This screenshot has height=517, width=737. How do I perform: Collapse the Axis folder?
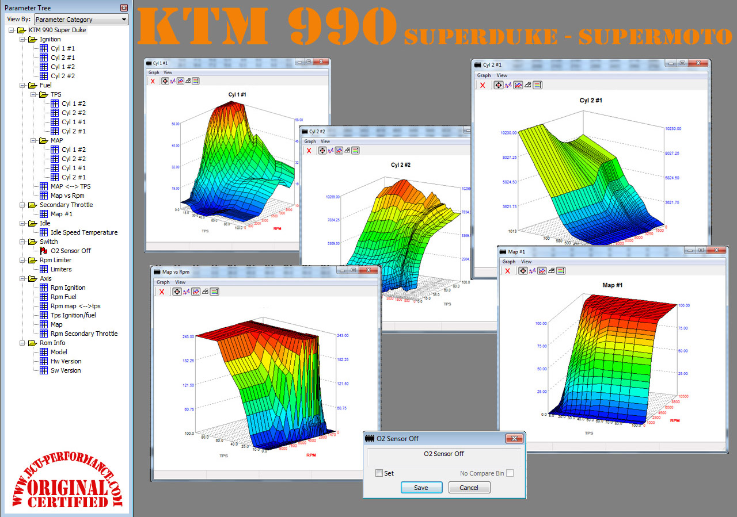click(x=22, y=278)
